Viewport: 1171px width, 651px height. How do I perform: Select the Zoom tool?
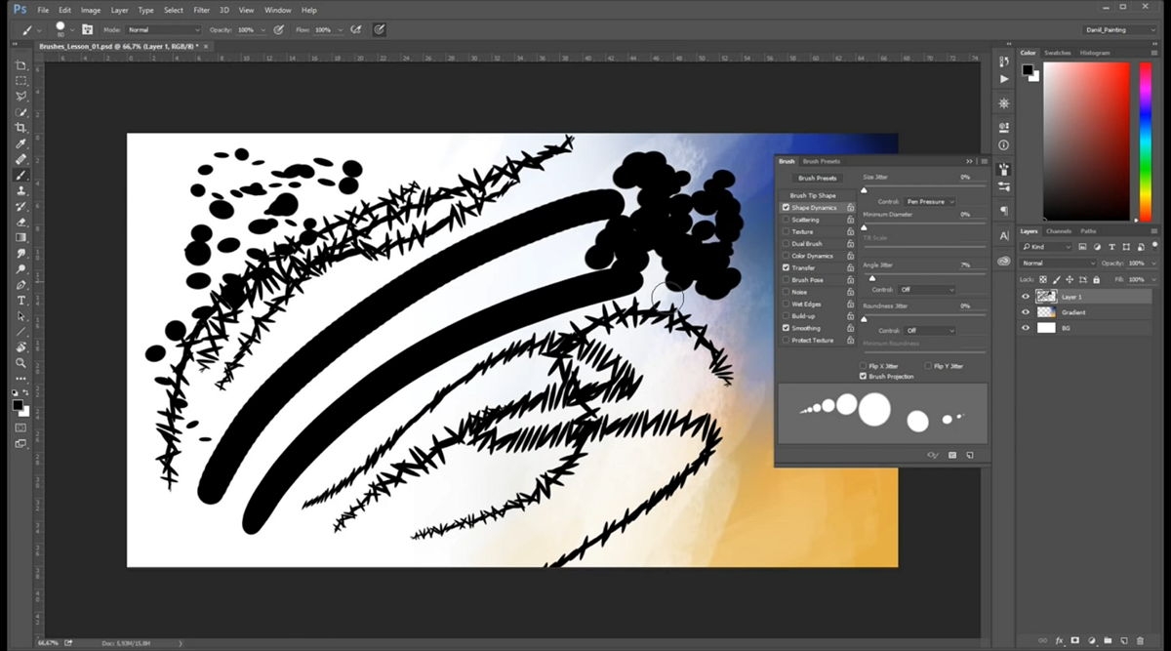point(20,362)
